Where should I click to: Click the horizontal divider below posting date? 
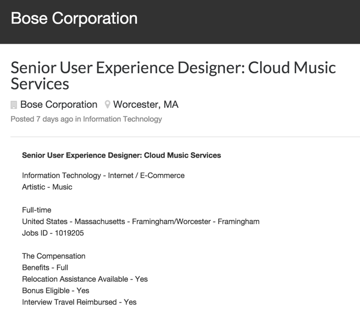[185, 137]
